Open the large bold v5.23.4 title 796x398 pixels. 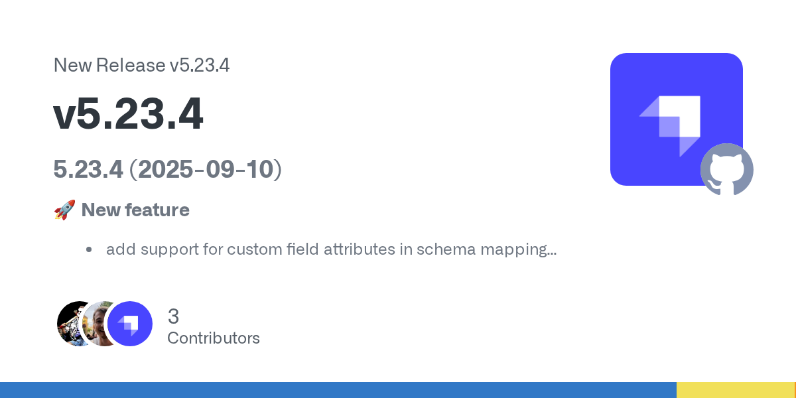128,115
